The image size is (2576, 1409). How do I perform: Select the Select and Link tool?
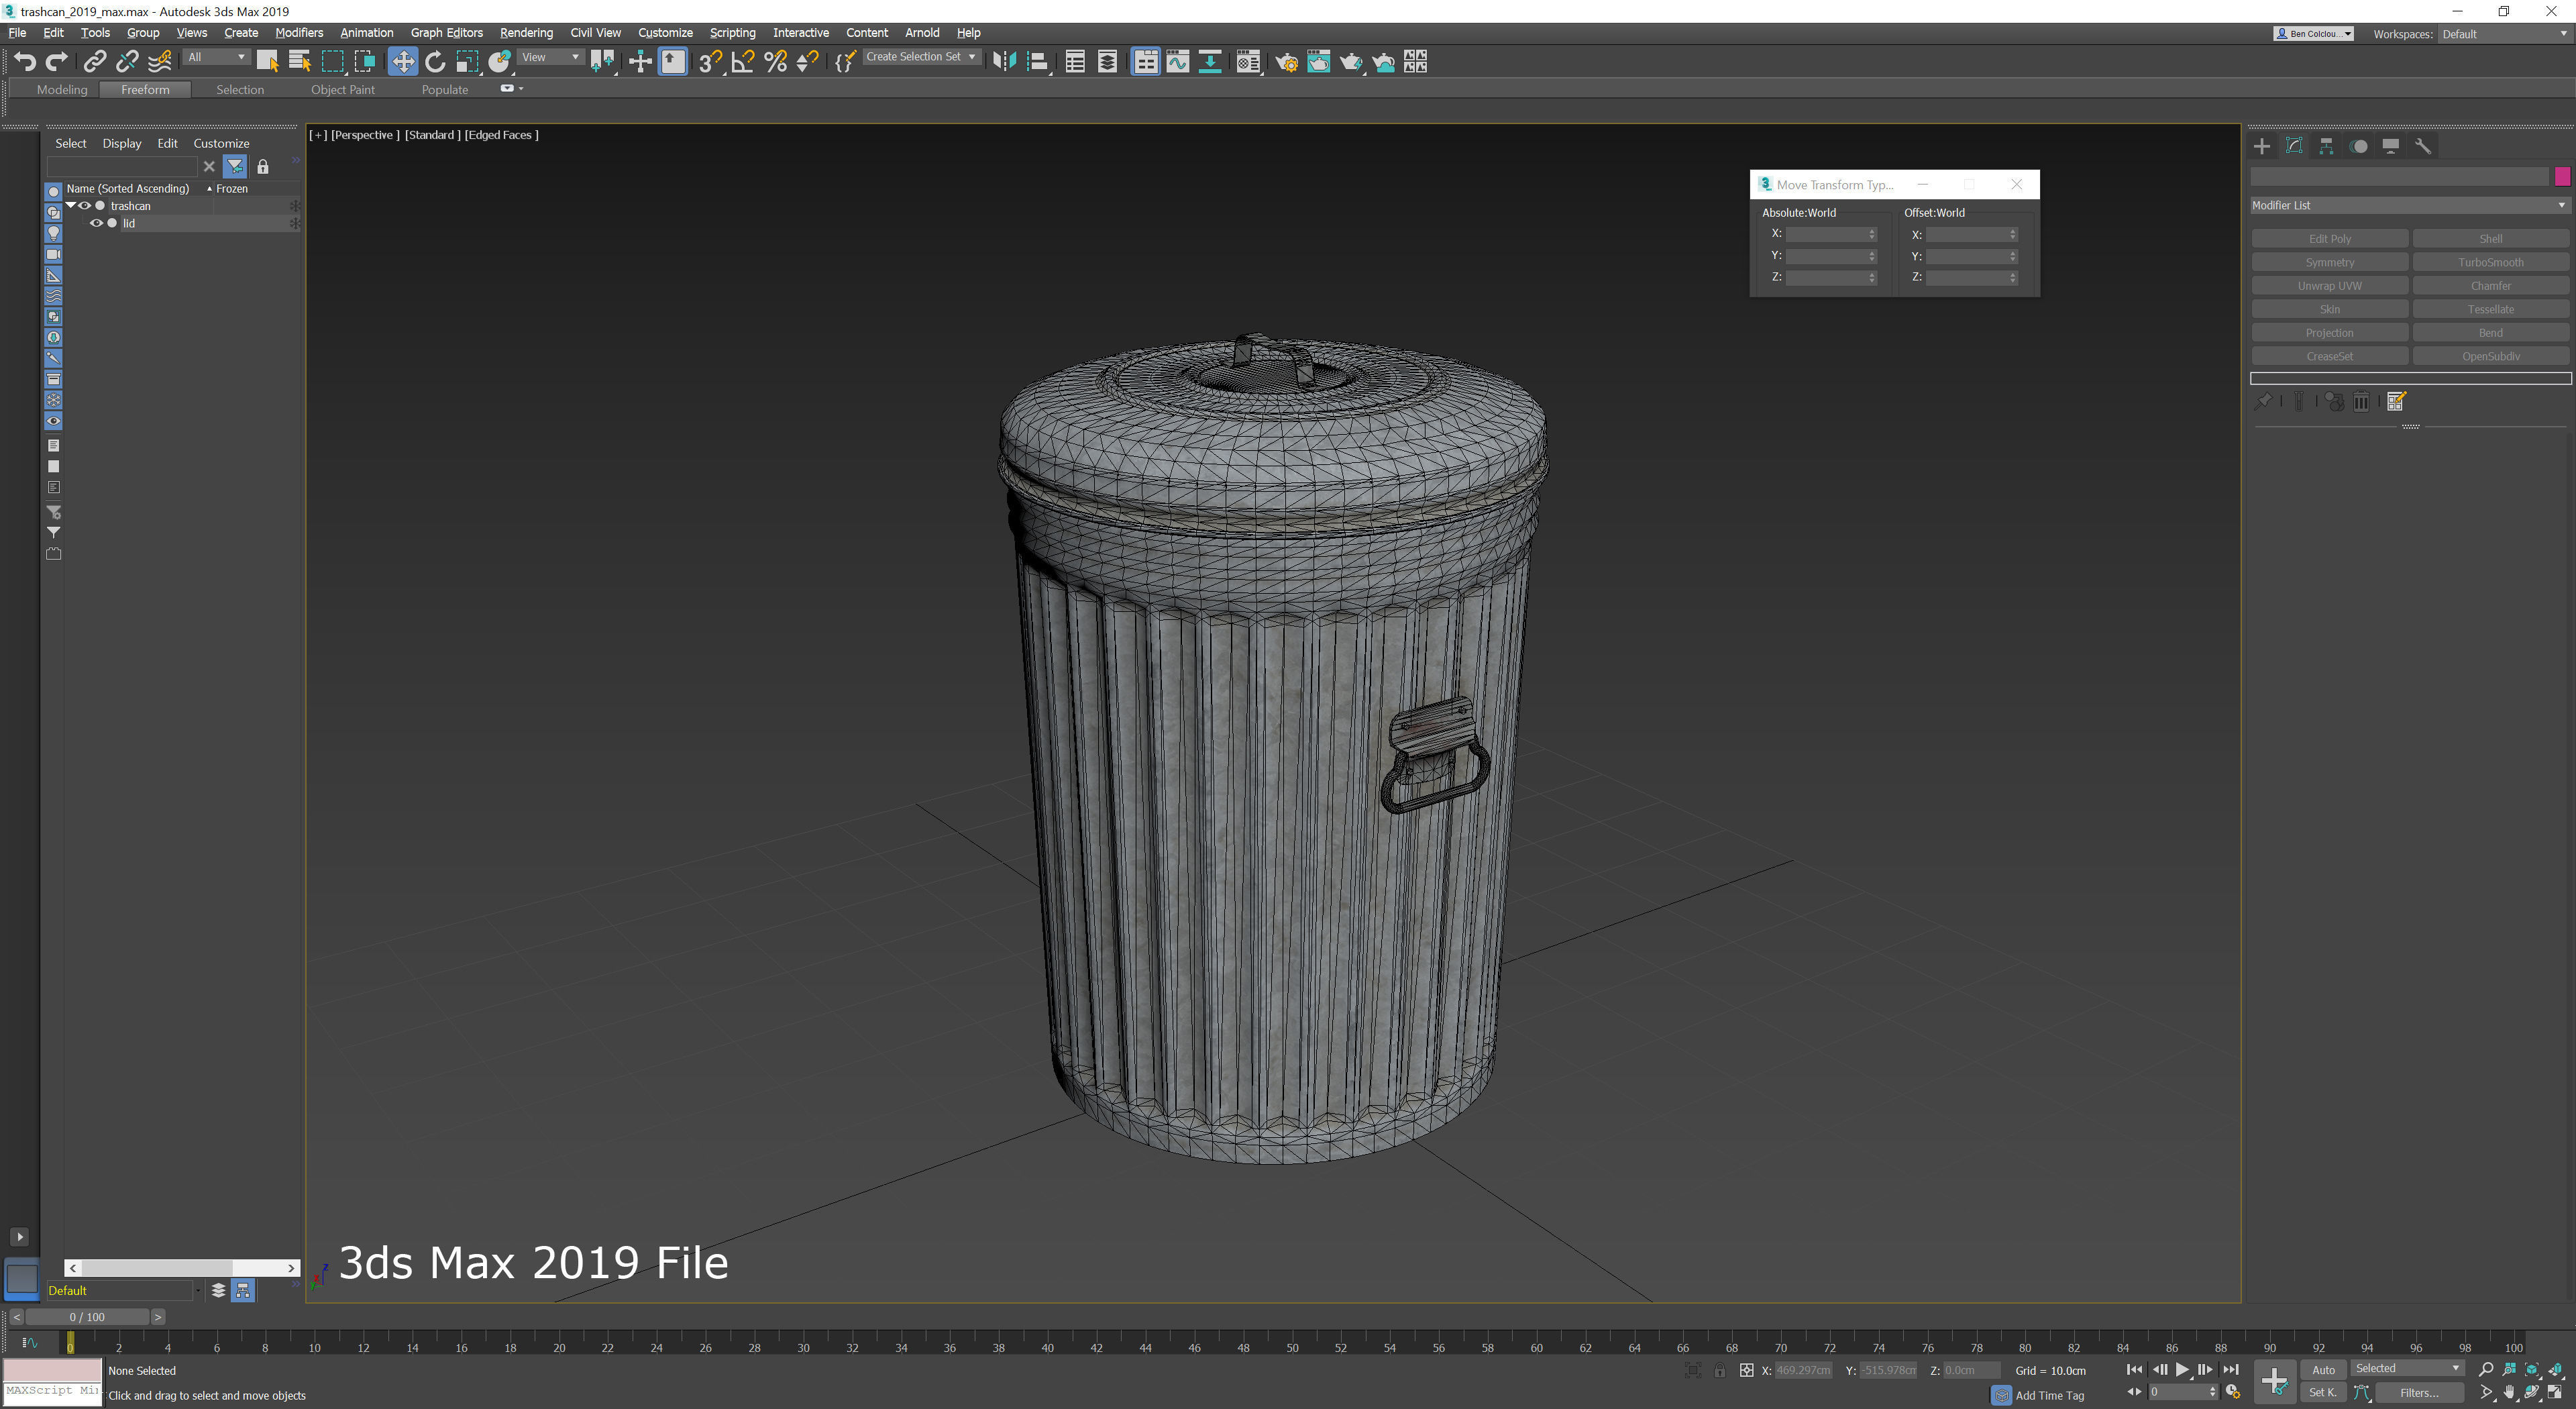click(x=94, y=62)
